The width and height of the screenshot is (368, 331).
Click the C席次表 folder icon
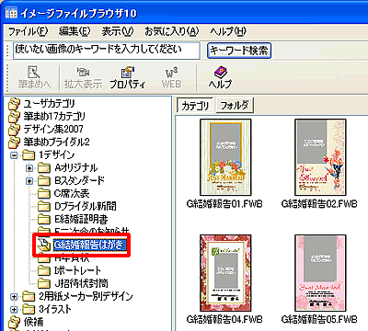click(x=44, y=194)
